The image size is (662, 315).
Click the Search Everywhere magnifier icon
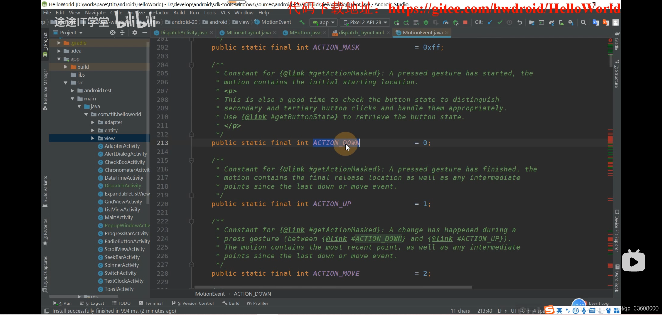pos(583,22)
